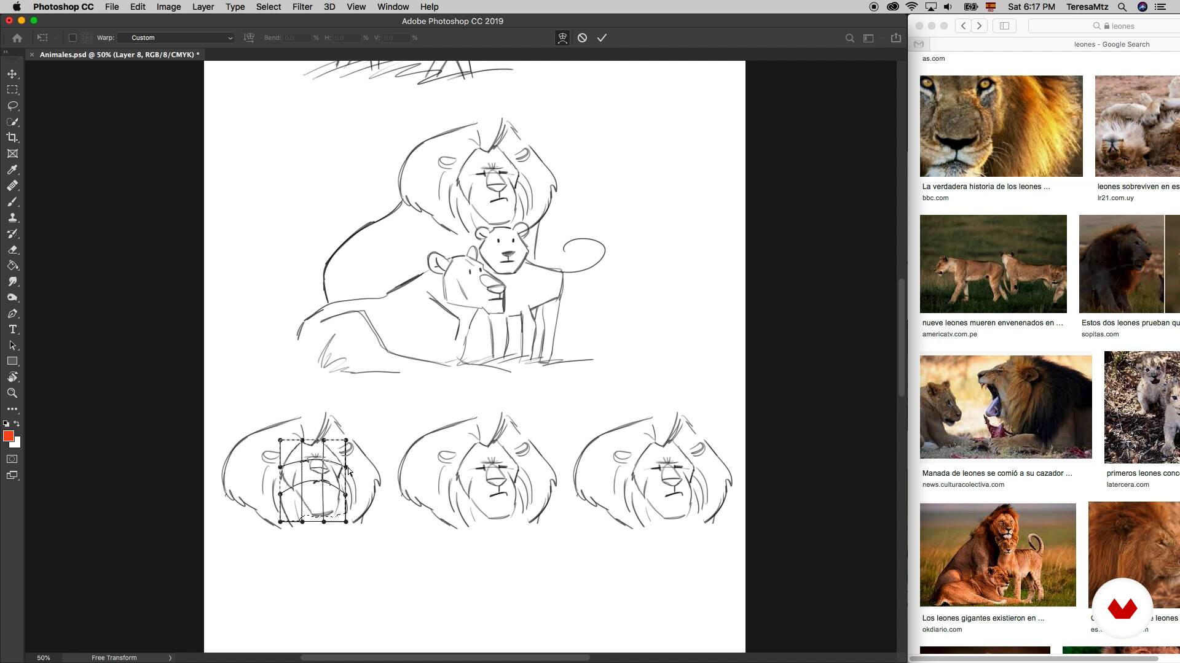Commit the transform with the checkmark
This screenshot has height=663, width=1180.
[602, 37]
